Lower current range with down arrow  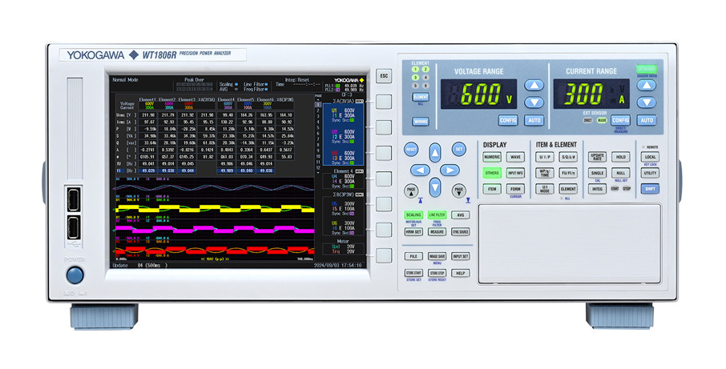[647, 102]
